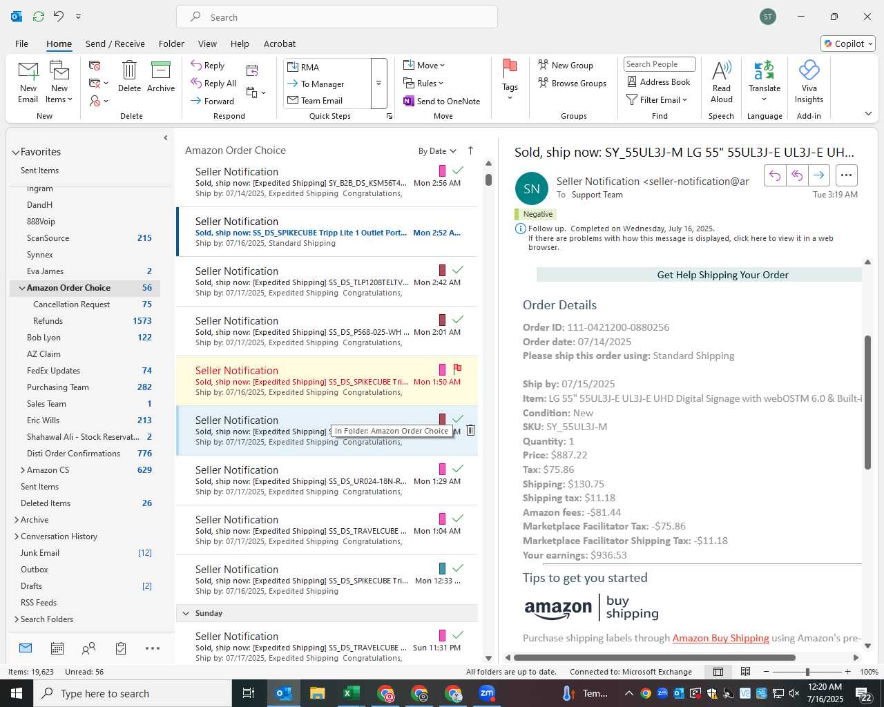Forward the message from the ribbon
Image resolution: width=884 pixels, height=707 pixels.
[x=213, y=101]
